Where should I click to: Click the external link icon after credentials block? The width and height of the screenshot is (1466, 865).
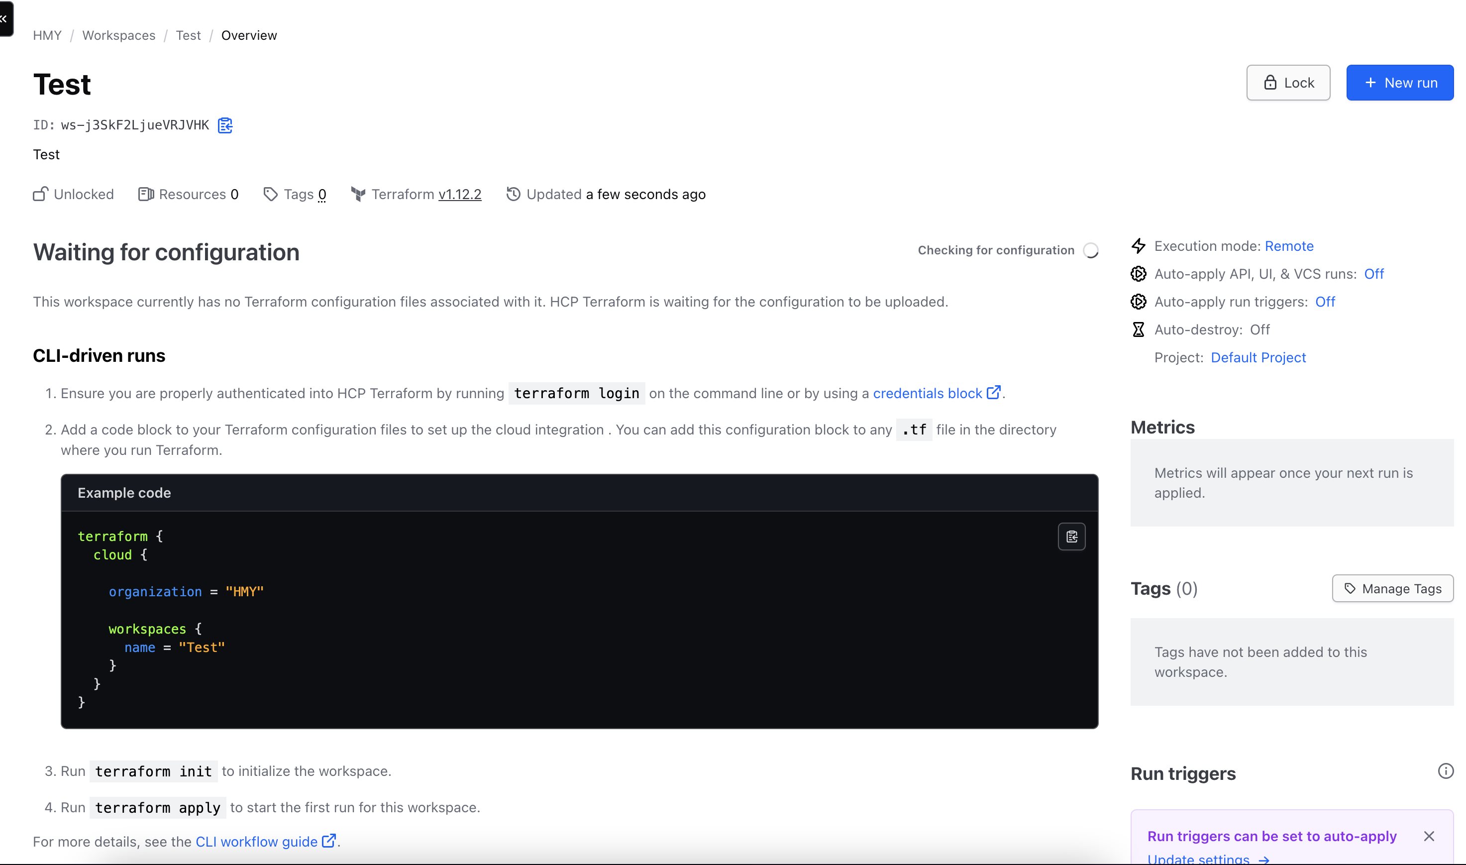click(x=993, y=392)
